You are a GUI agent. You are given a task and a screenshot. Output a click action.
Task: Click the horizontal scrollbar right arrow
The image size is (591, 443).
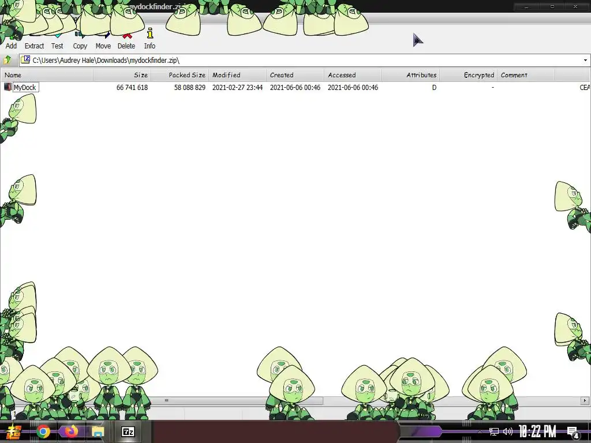(x=585, y=400)
